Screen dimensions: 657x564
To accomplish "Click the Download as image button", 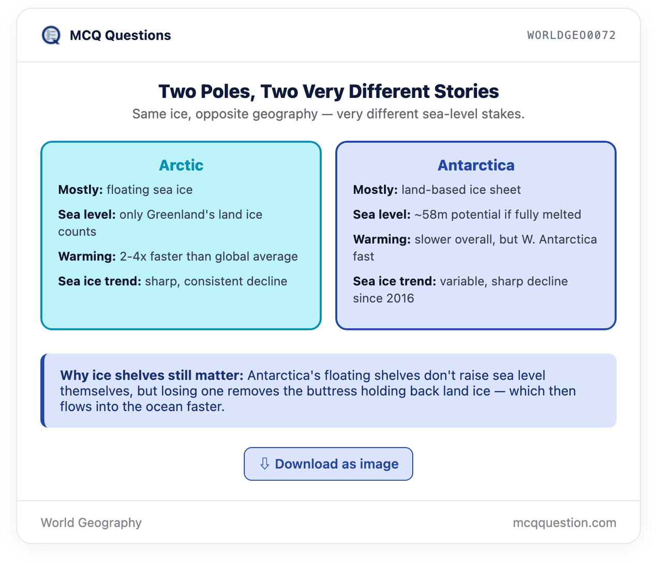I will coord(328,464).
